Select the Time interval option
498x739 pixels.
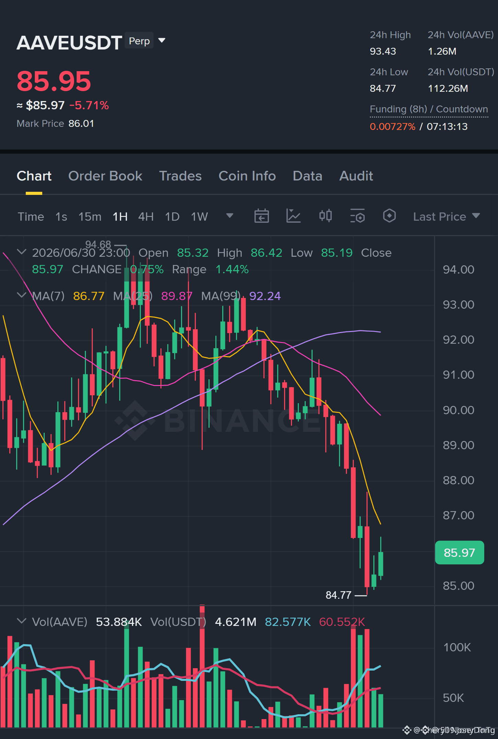pyautogui.click(x=31, y=217)
